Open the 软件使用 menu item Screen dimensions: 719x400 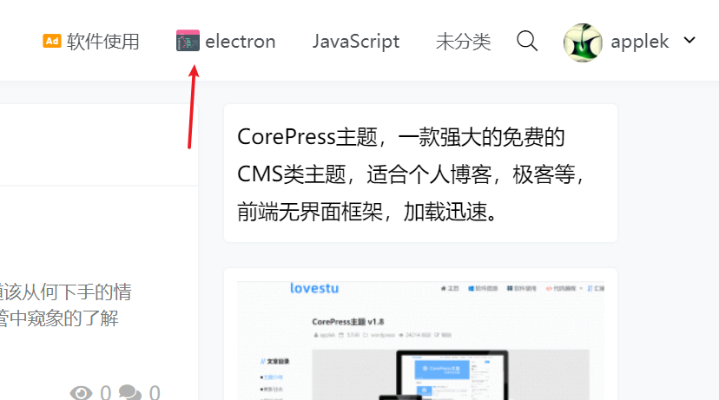click(x=102, y=42)
